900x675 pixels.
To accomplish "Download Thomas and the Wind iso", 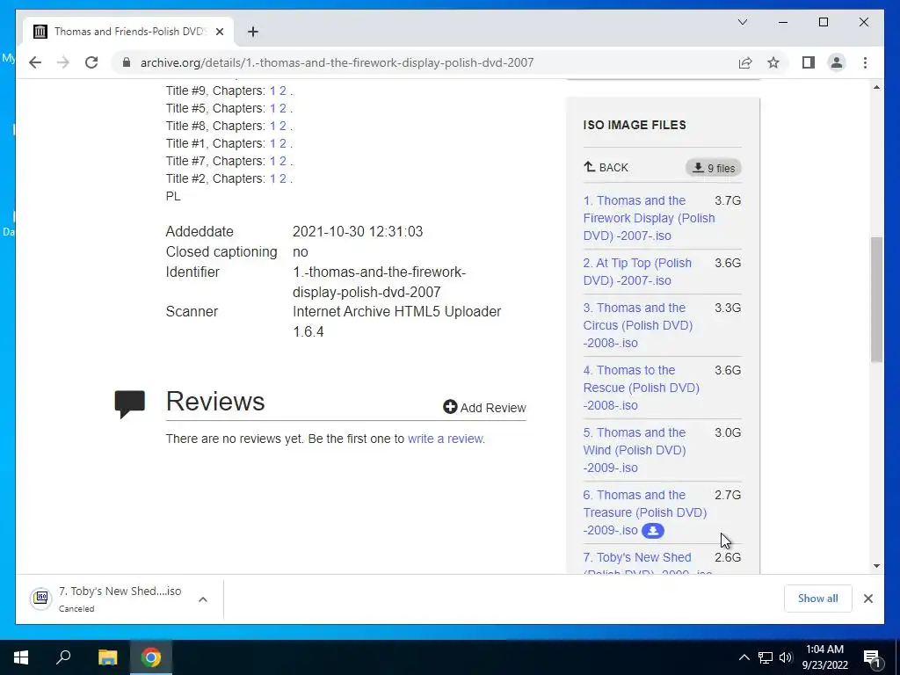I will 635,450.
